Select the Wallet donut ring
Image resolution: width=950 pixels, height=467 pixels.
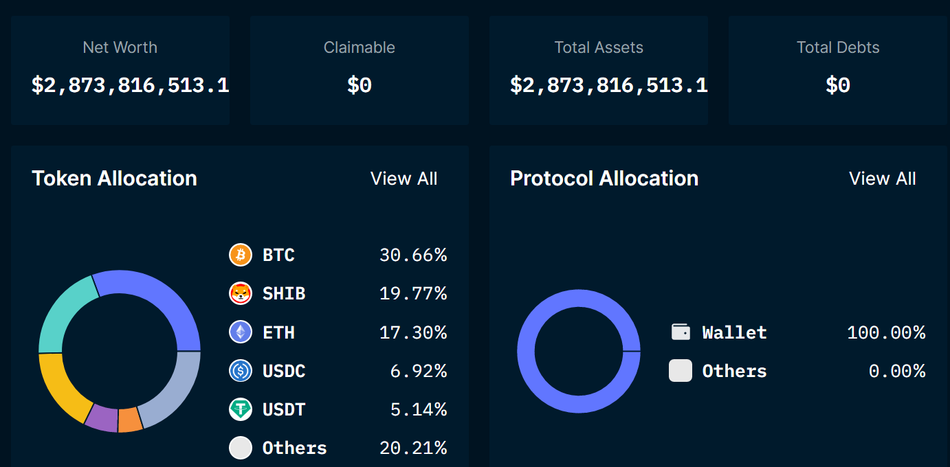point(579,295)
